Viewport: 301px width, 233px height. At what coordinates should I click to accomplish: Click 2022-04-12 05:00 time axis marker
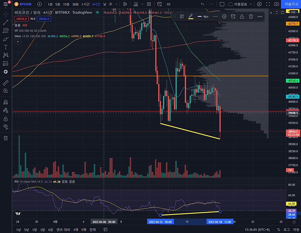161,222
